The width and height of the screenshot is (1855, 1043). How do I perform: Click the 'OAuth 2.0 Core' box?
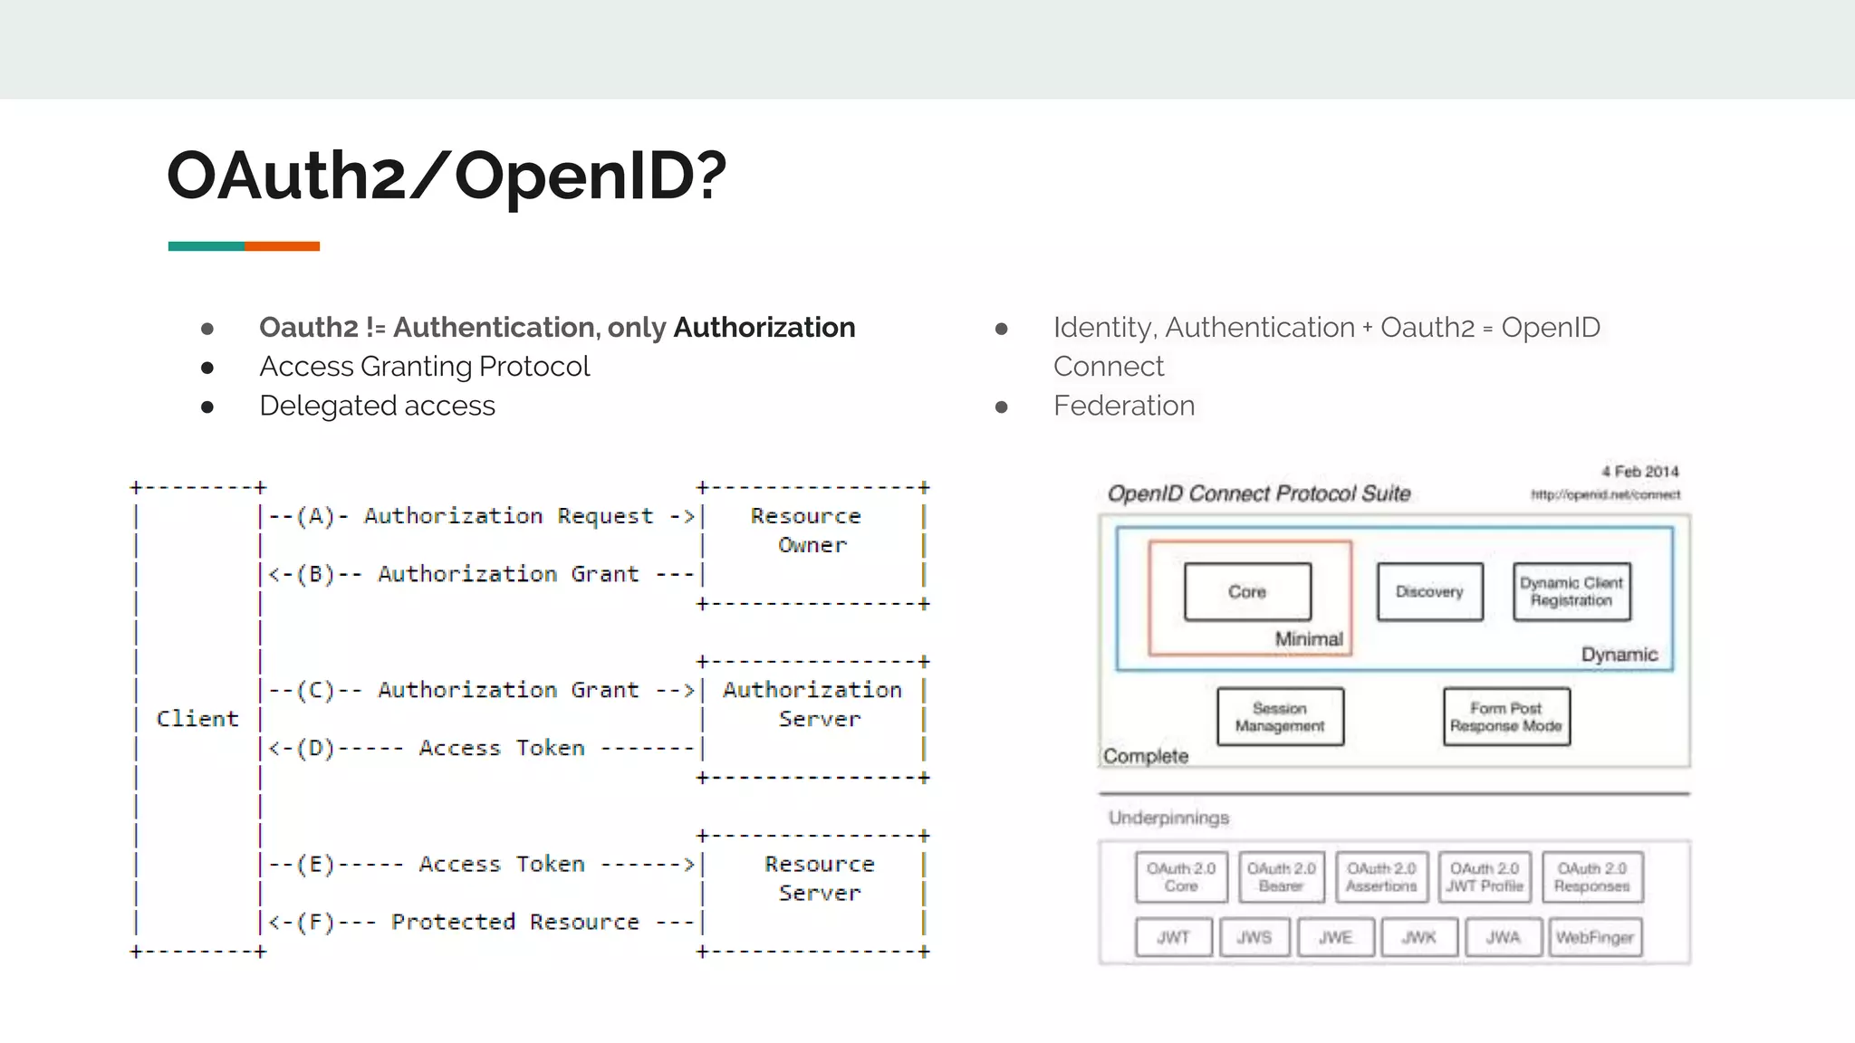(1181, 877)
